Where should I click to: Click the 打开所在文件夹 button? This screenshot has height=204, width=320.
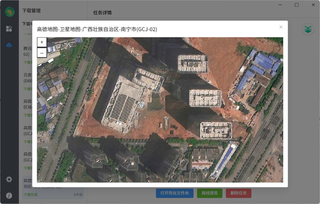point(175,193)
